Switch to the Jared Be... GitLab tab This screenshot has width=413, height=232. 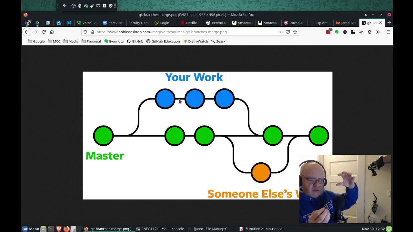[x=346, y=23]
